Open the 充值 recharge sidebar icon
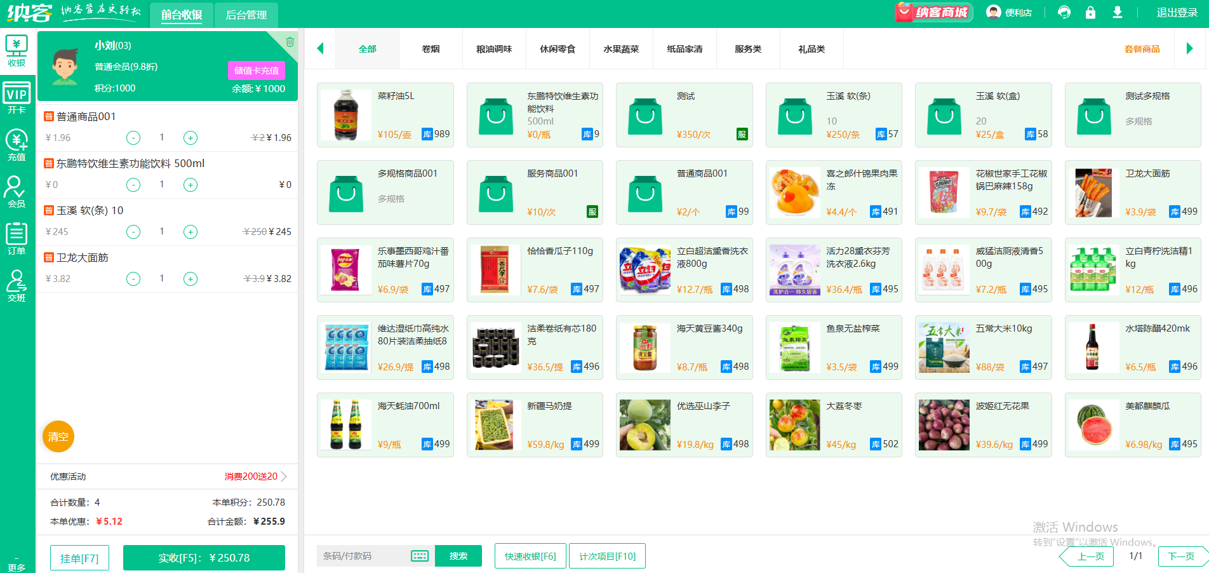The image size is (1209, 573). point(17,145)
